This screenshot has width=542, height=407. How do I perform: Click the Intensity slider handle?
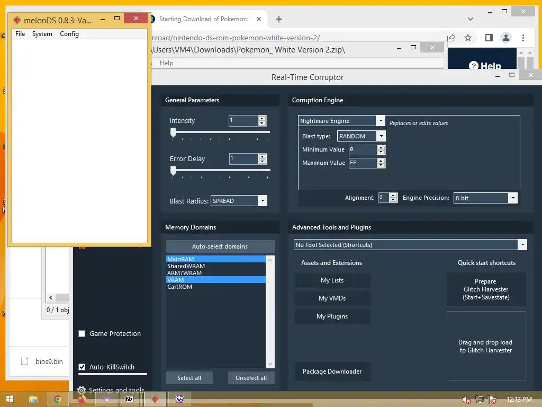pos(173,132)
